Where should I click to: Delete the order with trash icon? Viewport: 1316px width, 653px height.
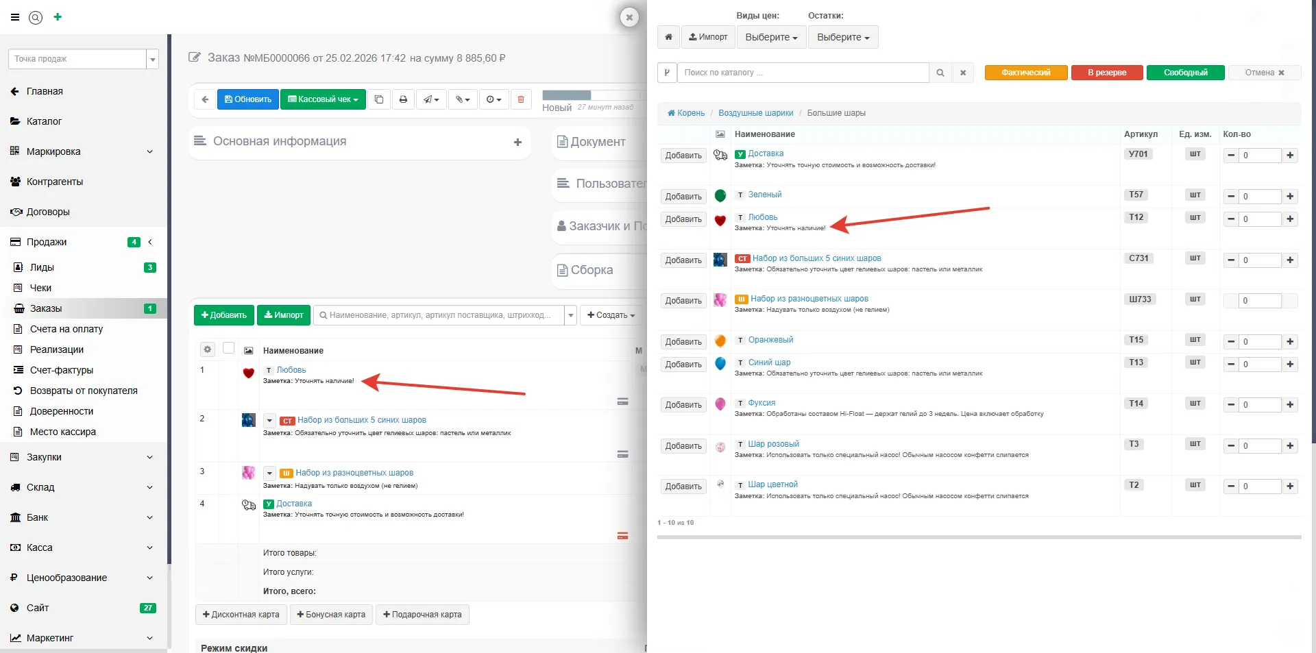[x=521, y=99]
